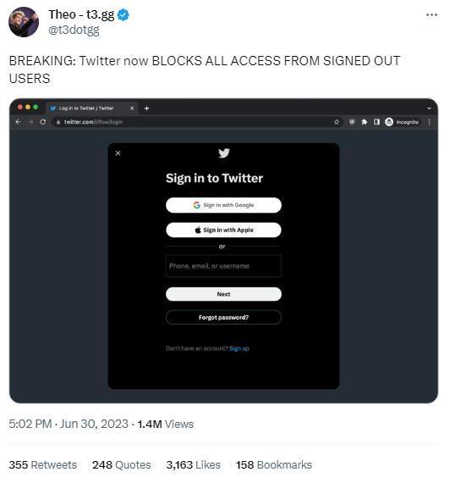Select Forgot password? button
Screen dimensions: 450x483
click(x=223, y=317)
